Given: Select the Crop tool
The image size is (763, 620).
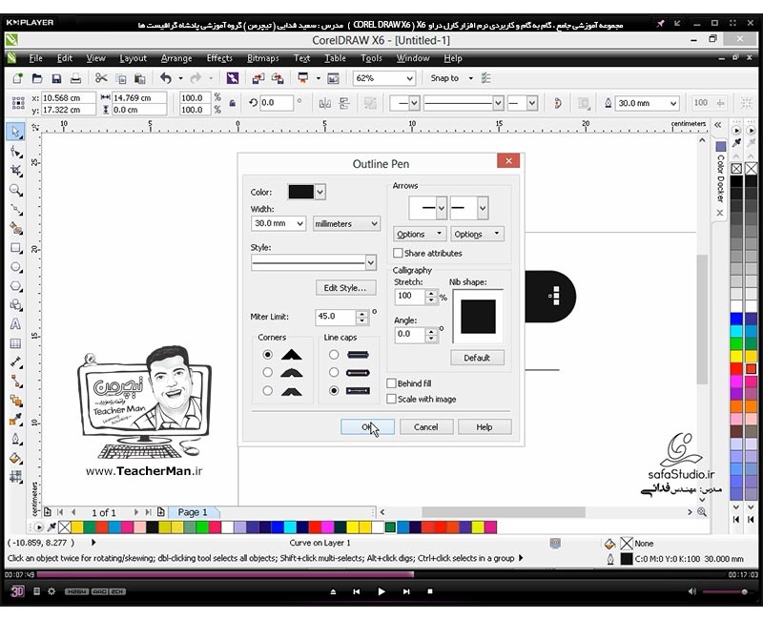Looking at the screenshot, I should tap(15, 171).
